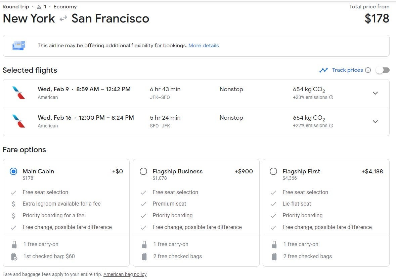Click the info icon beside Track prices

(x=368, y=70)
